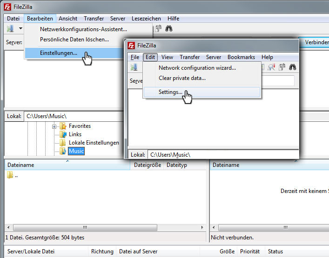Open Site Manager dropdown arrow in German toolbar
This screenshot has height=258, width=329.
pyautogui.click(x=20, y=28)
